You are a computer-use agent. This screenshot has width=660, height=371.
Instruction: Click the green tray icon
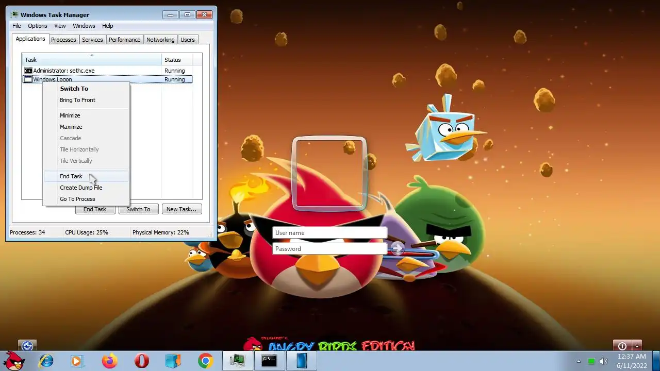click(x=591, y=361)
